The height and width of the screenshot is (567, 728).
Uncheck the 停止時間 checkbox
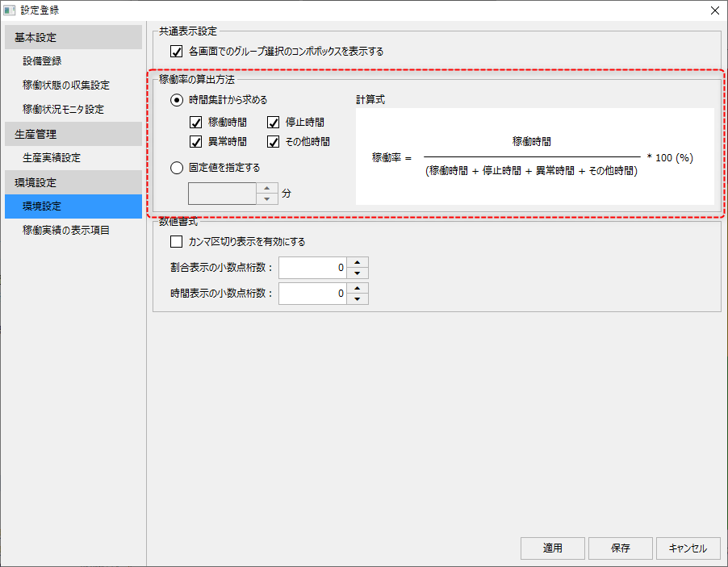274,122
